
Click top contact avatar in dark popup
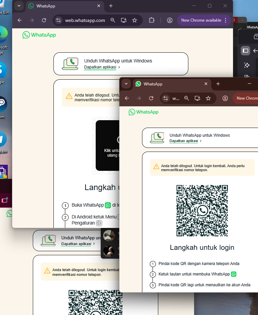point(109,235)
